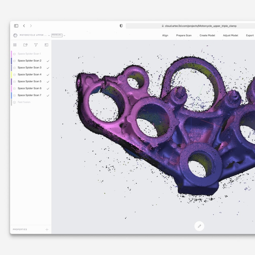Select Space Spider Scan 1 row
The image size is (255, 255).
[30, 54]
